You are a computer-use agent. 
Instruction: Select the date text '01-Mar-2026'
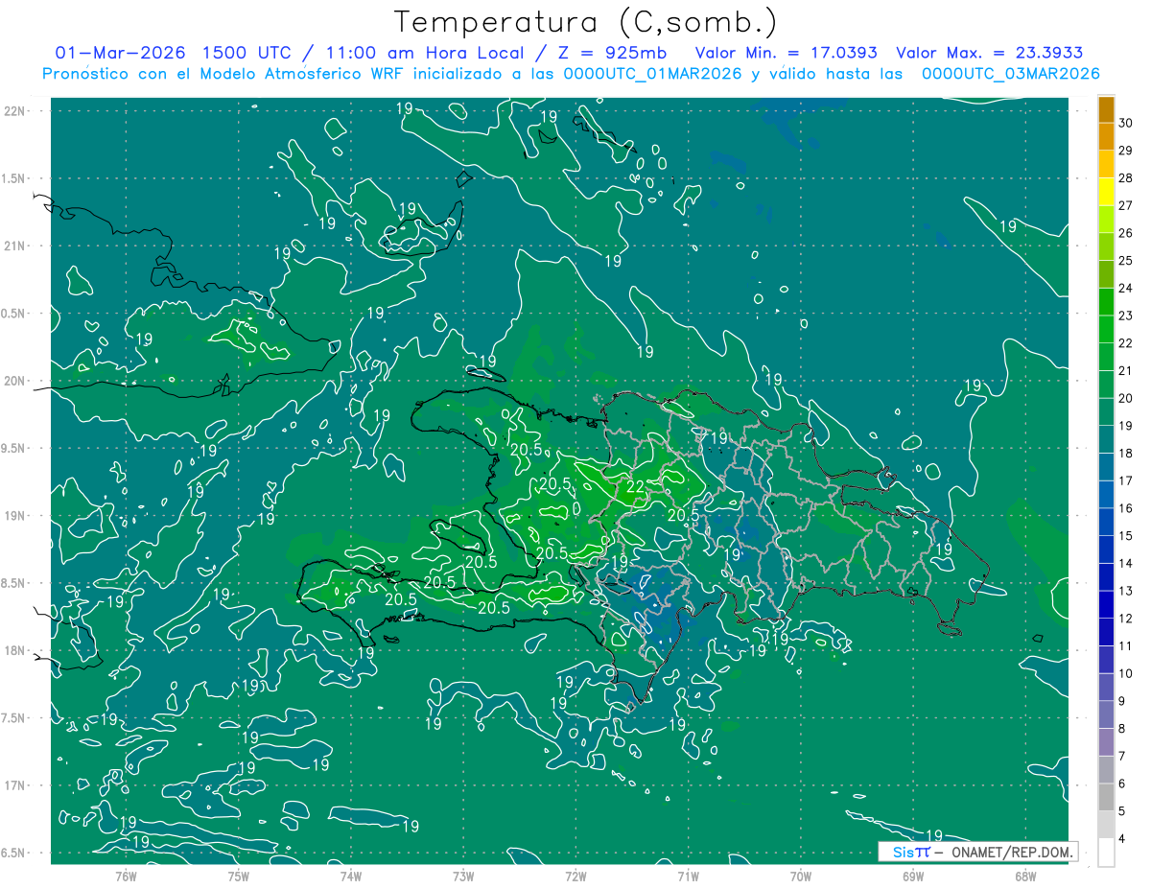(120, 53)
